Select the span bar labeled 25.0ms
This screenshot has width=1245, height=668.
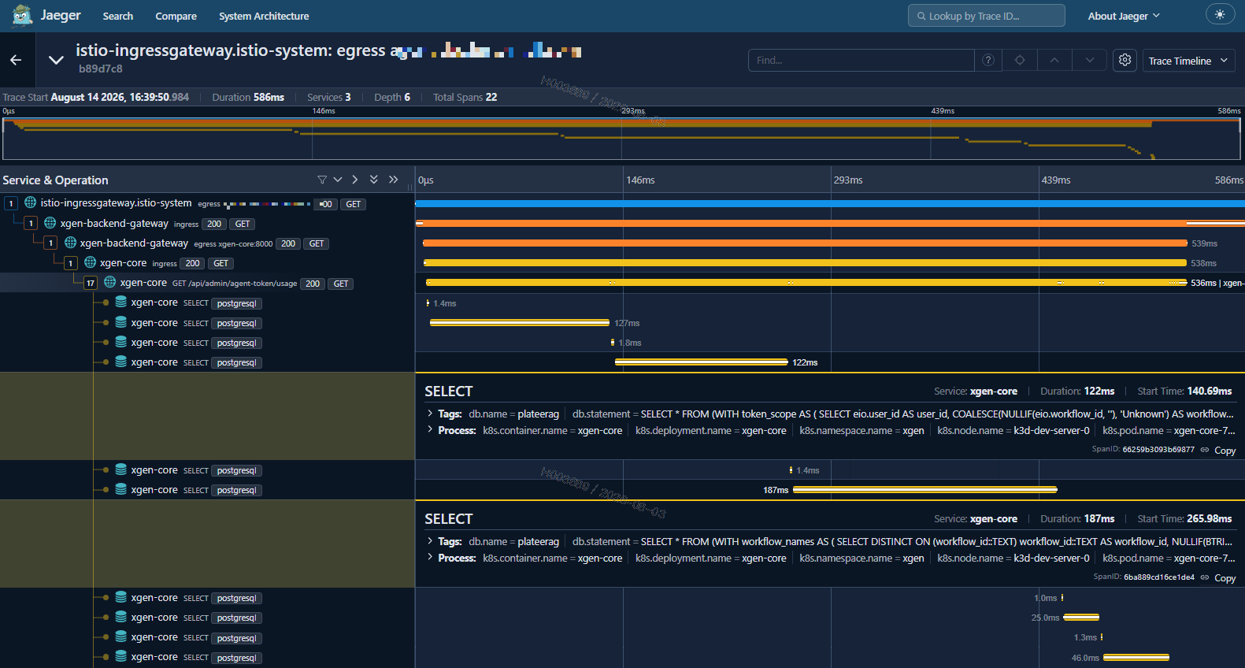click(1080, 618)
